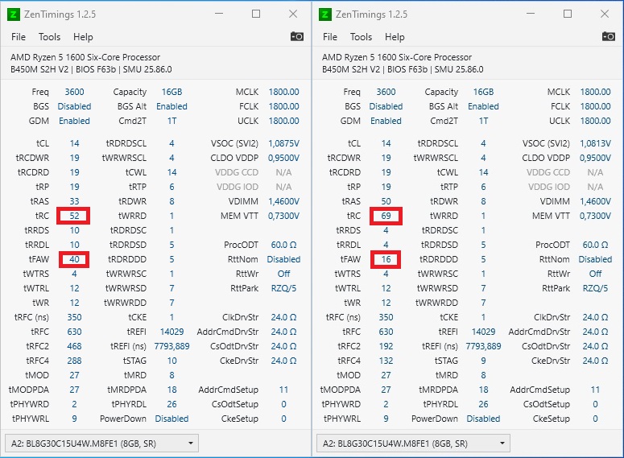Click the ZenTimings app icon in the right title bar
Screen dimensions: 624x458
tap(325, 14)
